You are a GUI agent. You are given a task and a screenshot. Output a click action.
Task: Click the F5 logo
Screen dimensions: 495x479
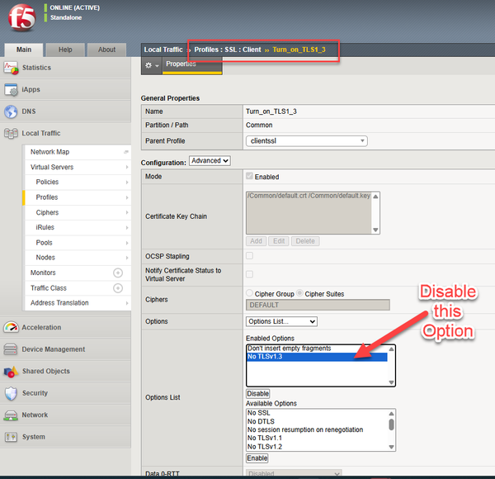(21, 18)
